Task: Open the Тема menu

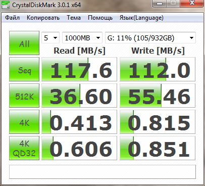Action: (x=74, y=18)
